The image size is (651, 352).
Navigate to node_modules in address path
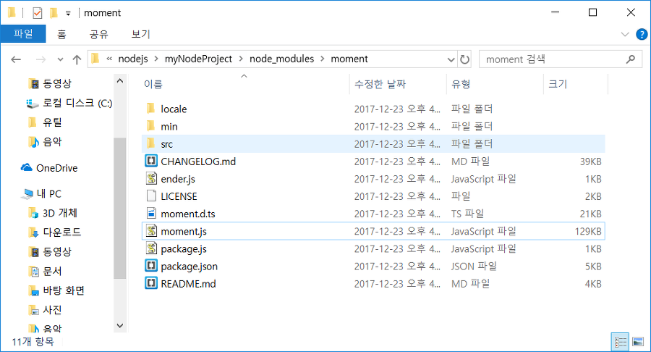(x=281, y=59)
